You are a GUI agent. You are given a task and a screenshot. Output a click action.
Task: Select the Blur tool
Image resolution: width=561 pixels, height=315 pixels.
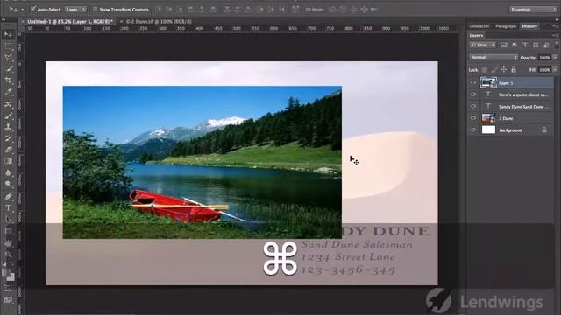click(x=8, y=172)
